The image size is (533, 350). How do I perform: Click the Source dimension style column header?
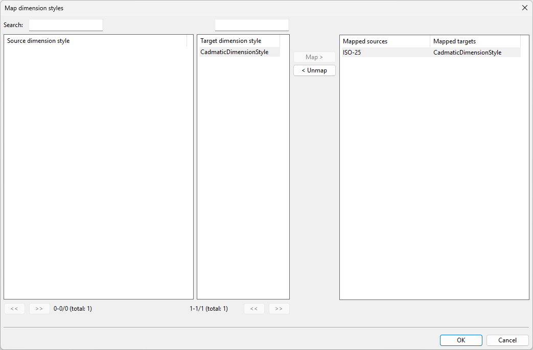(x=96, y=41)
